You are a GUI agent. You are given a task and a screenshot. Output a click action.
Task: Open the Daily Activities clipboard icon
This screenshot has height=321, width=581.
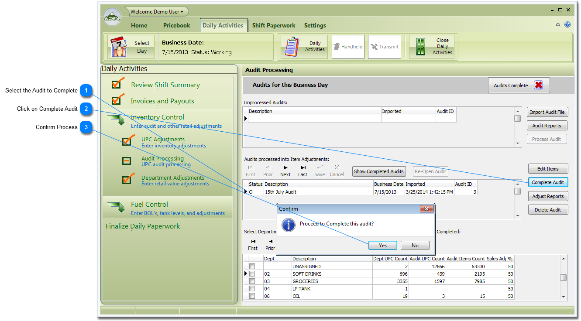click(x=292, y=47)
